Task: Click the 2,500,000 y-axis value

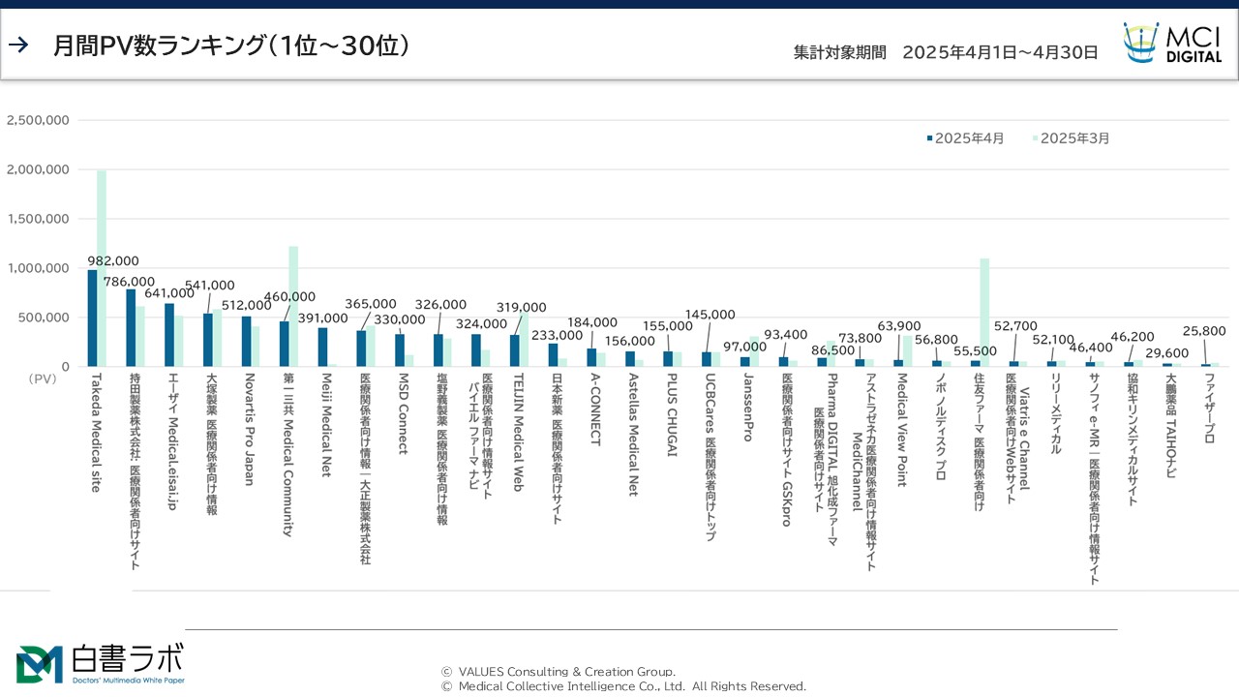Action: (37, 120)
